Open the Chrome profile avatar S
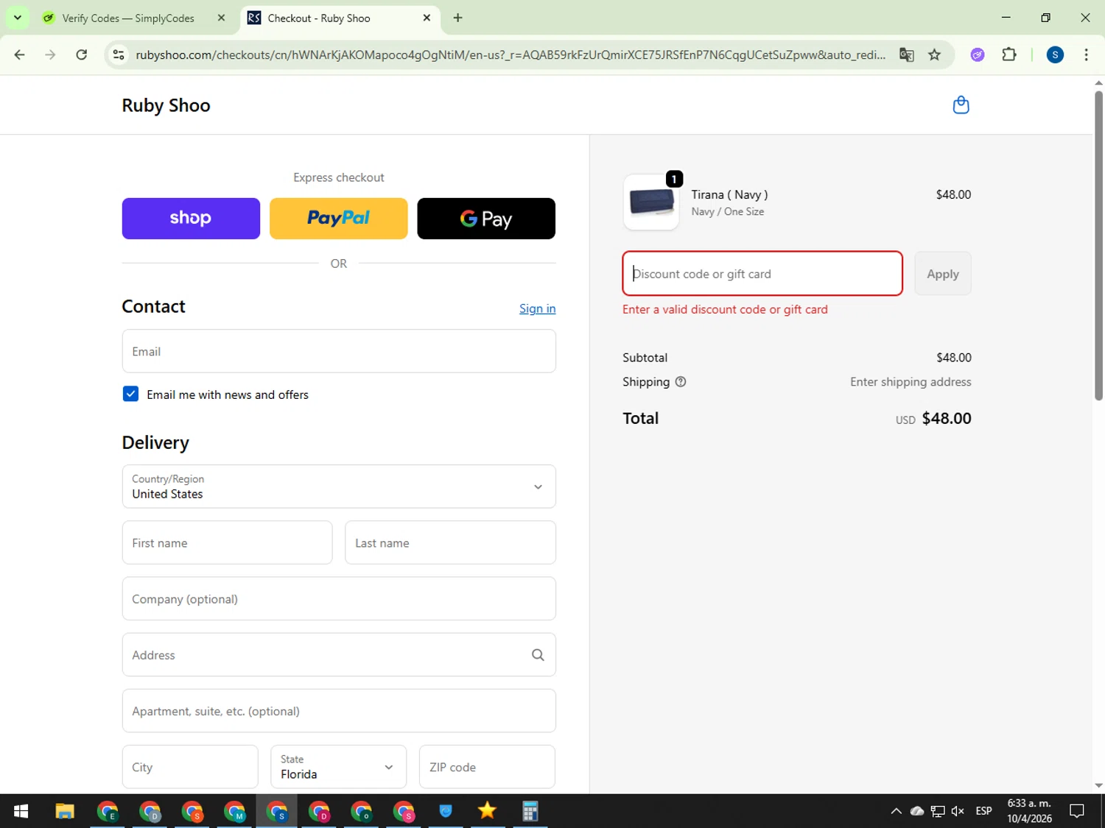The width and height of the screenshot is (1105, 828). (x=1055, y=54)
